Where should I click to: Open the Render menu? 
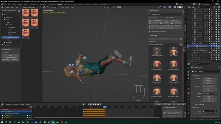coord(14,4)
